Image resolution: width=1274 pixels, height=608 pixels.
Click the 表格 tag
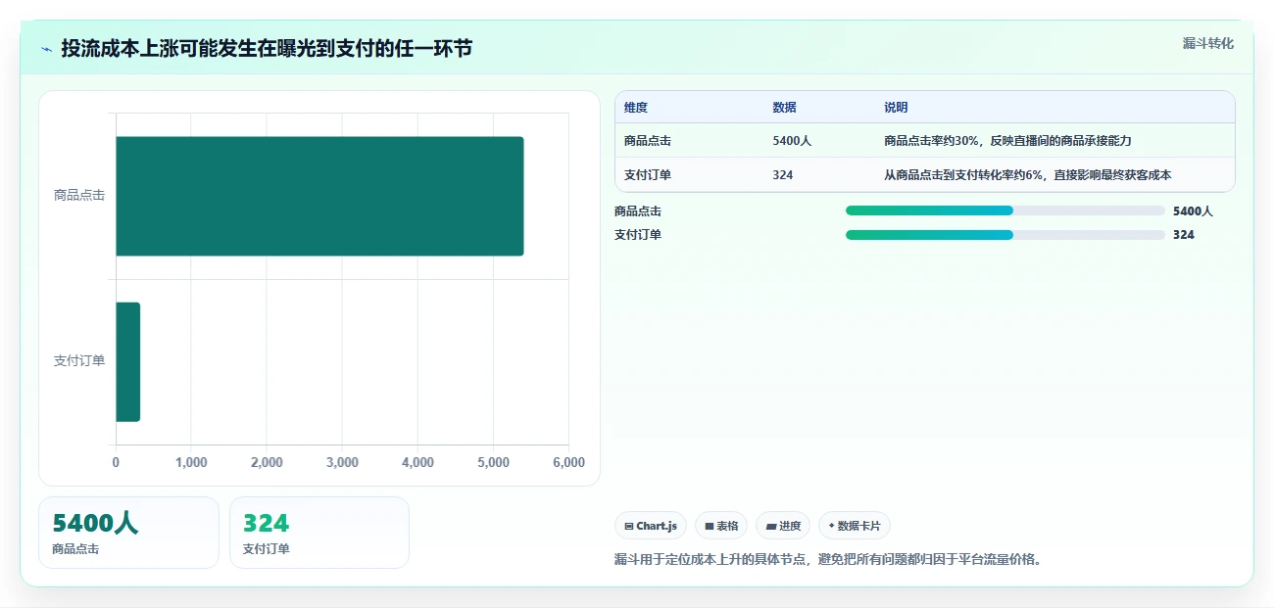point(721,526)
